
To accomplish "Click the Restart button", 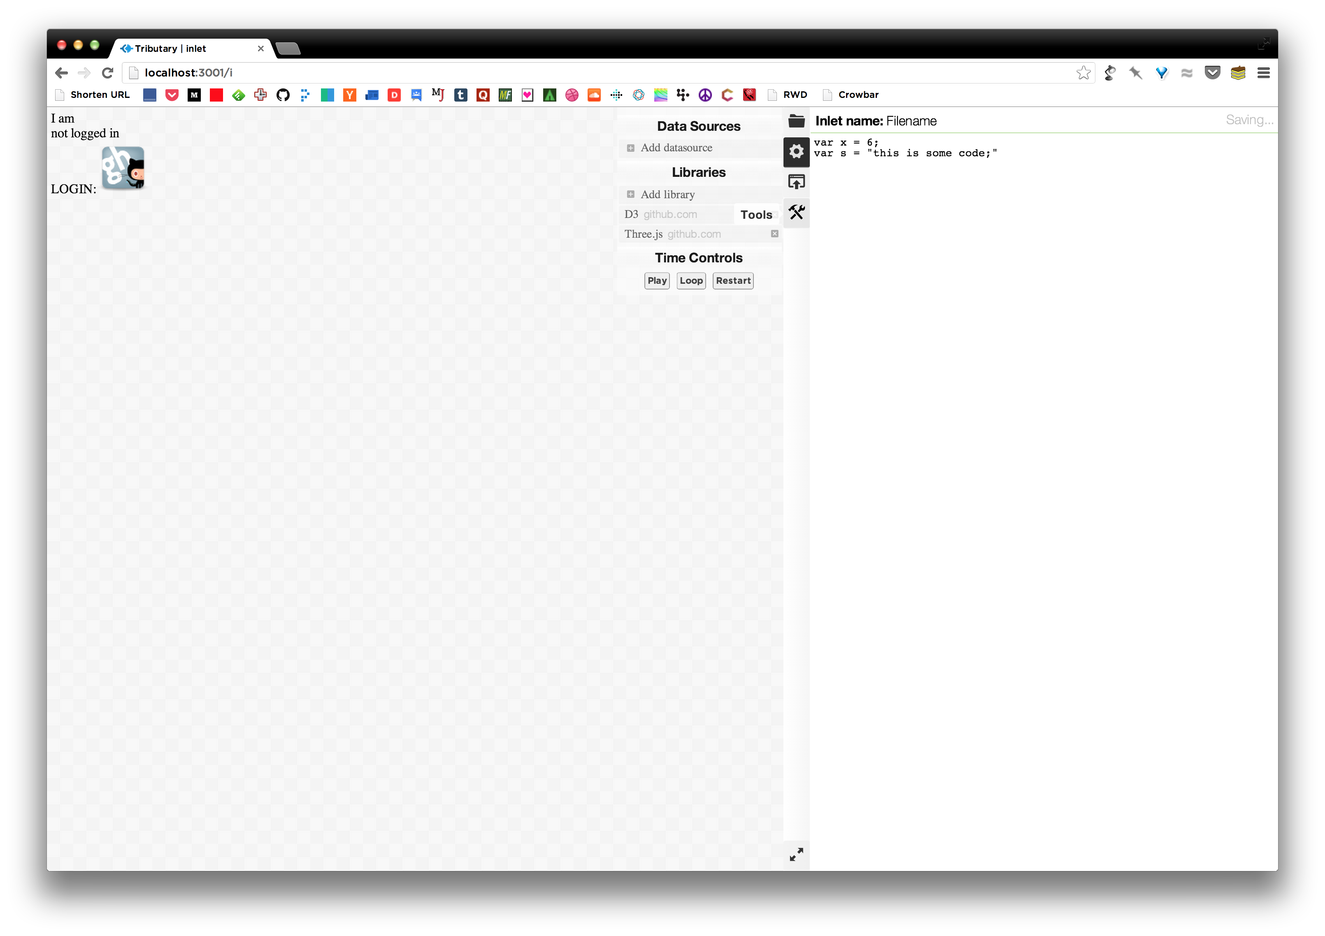I will pyautogui.click(x=732, y=280).
